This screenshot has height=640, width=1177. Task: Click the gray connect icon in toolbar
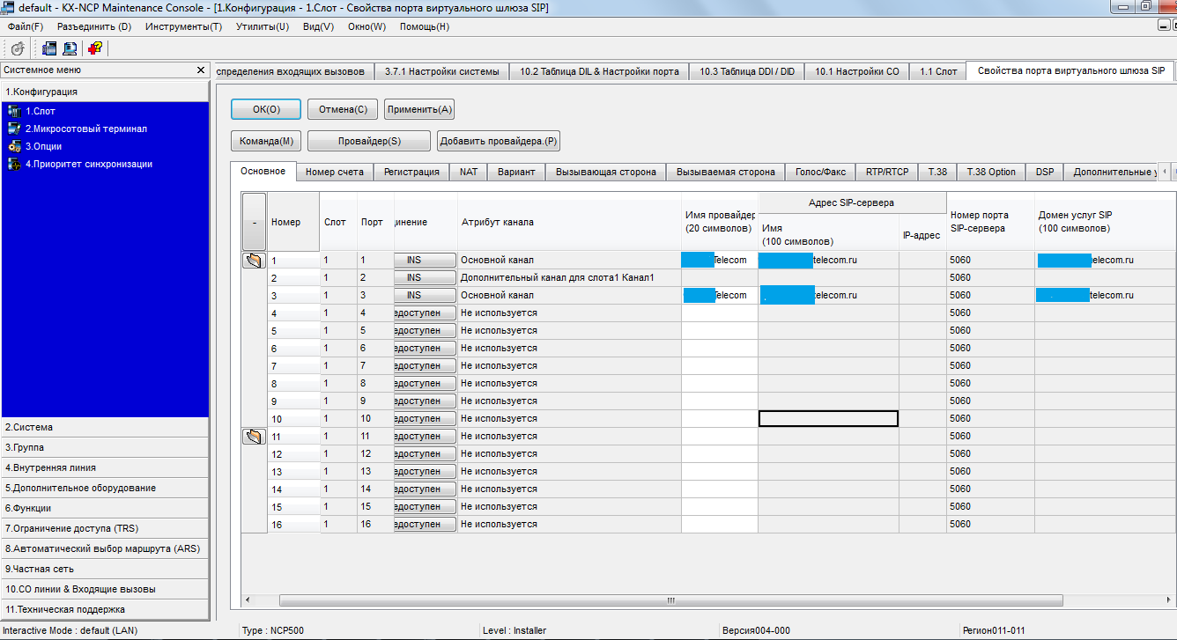pos(18,48)
